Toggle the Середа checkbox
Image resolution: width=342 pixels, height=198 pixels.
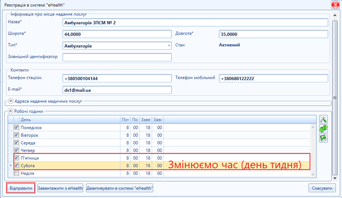pyautogui.click(x=16, y=143)
